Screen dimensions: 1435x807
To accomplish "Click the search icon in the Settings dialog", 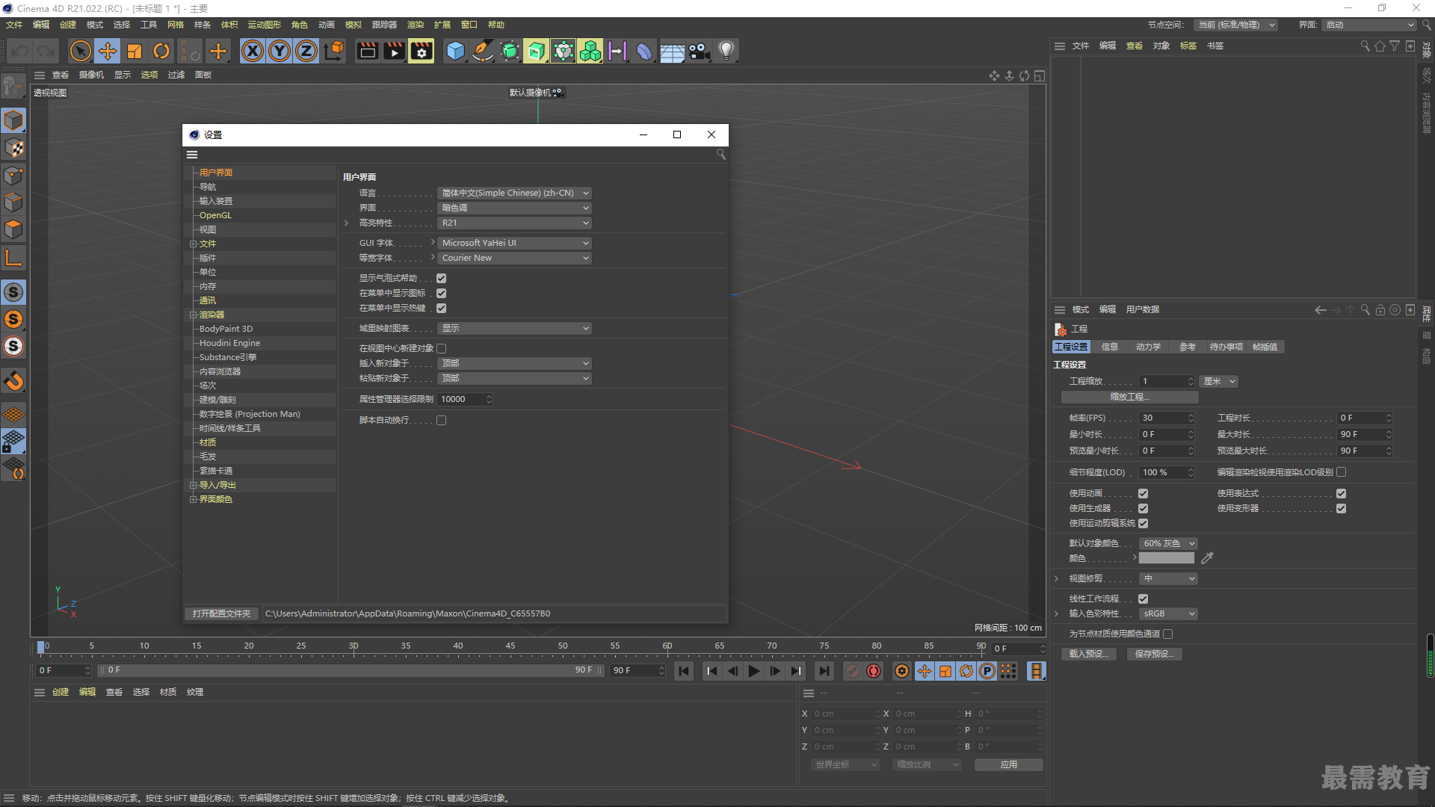I will pos(720,154).
